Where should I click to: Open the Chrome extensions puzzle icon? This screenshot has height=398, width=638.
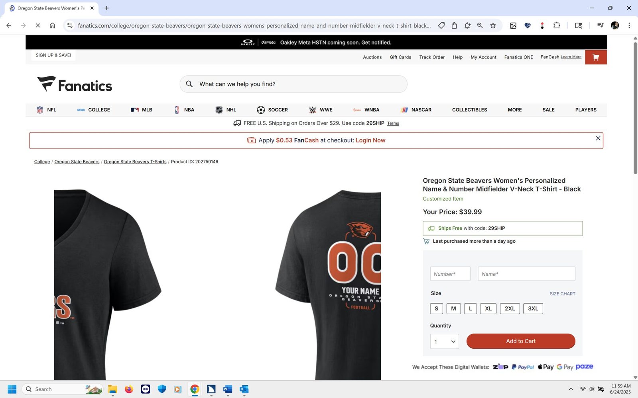click(x=557, y=25)
